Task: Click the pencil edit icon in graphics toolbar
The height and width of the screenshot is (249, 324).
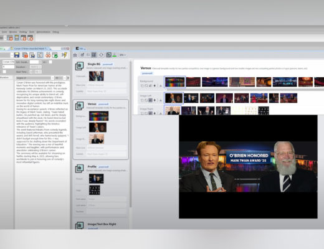Action: pos(82,55)
